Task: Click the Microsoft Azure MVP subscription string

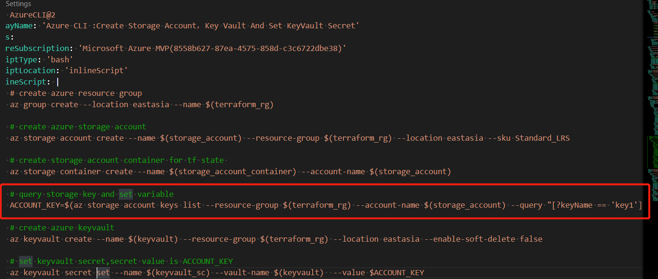Action: (206, 48)
